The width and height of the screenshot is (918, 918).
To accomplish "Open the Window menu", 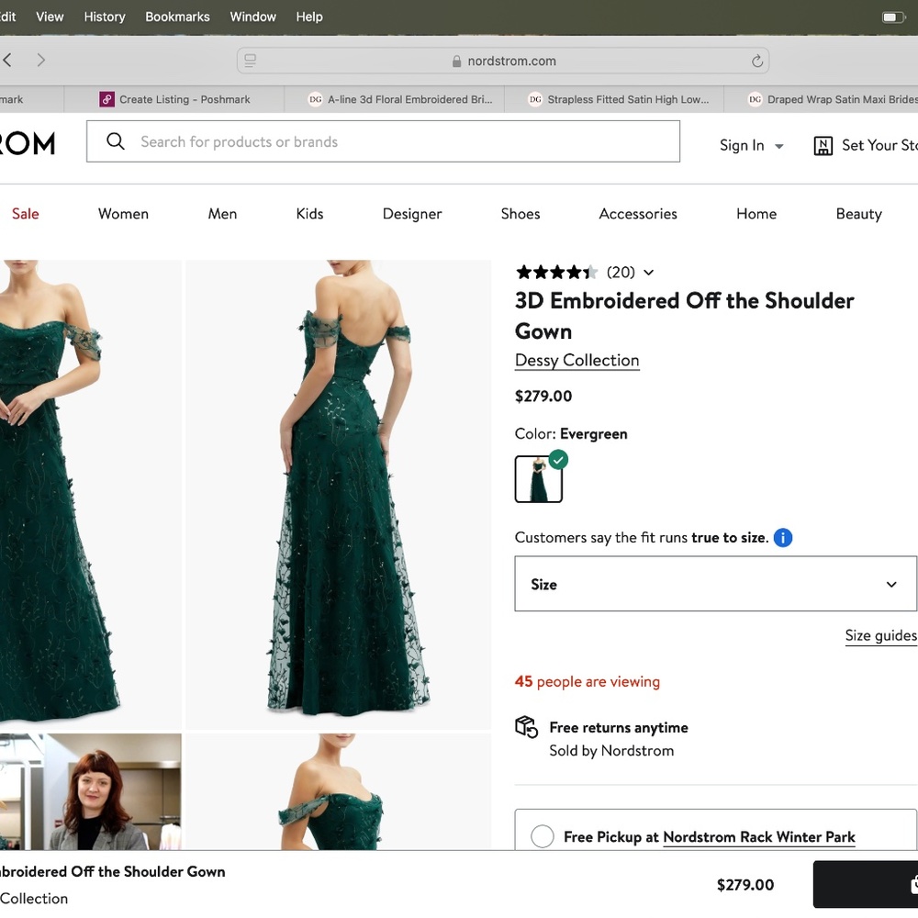I will click(253, 17).
